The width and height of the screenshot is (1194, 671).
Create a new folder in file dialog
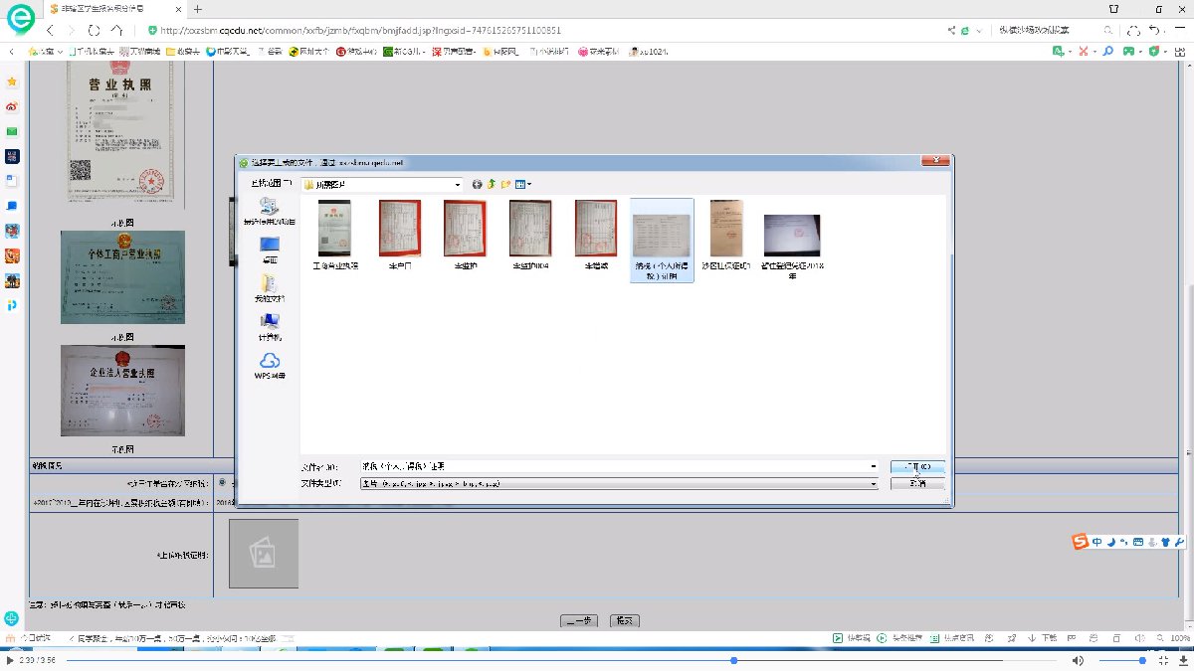coord(505,184)
